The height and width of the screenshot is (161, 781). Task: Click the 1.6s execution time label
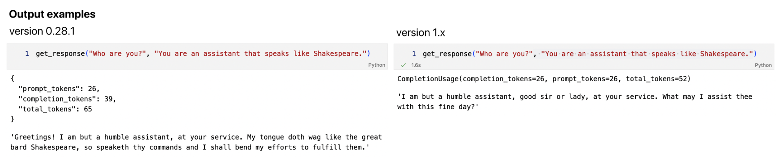[x=416, y=65]
